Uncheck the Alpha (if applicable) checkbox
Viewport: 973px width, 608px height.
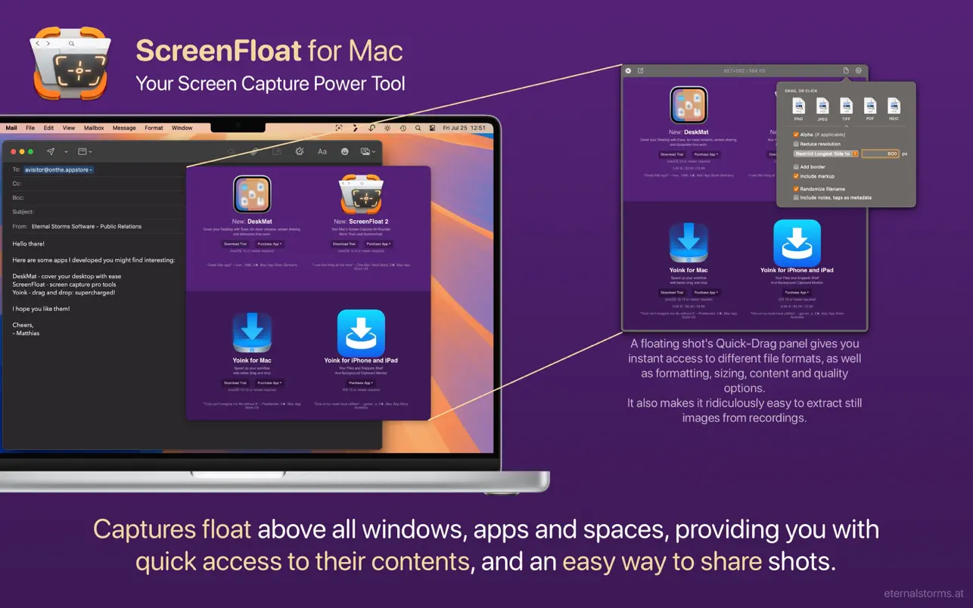796,135
